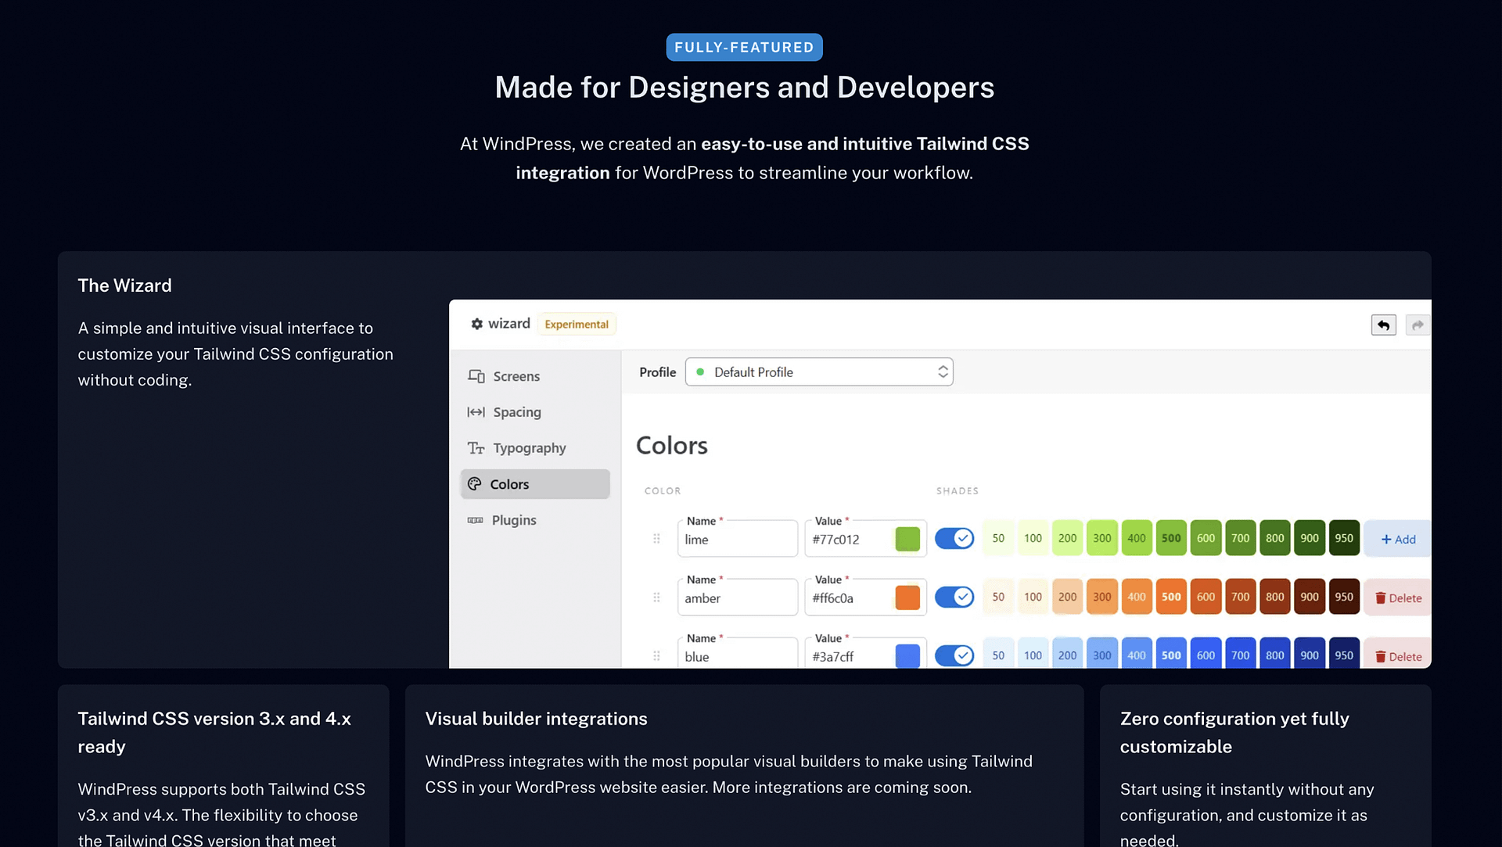Disable the blue color switch

[x=954, y=655]
